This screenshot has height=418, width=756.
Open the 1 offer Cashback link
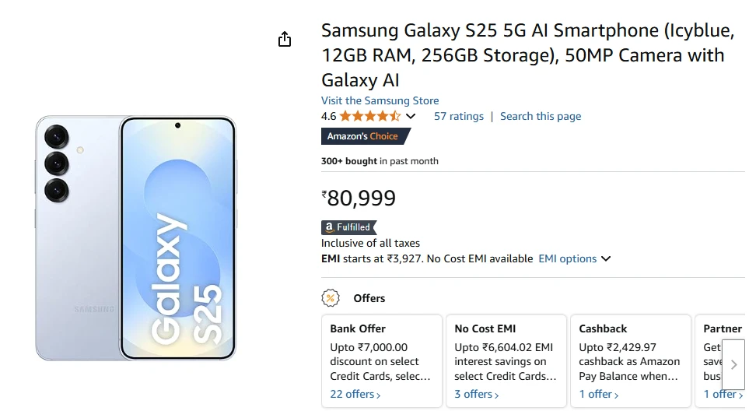pos(599,395)
